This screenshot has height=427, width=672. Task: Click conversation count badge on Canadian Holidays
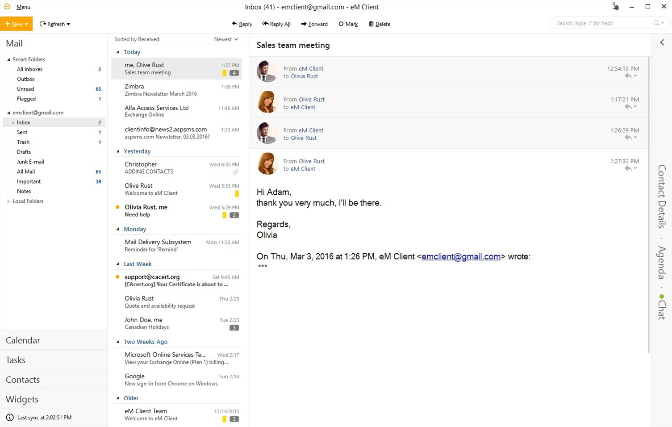tap(234, 327)
